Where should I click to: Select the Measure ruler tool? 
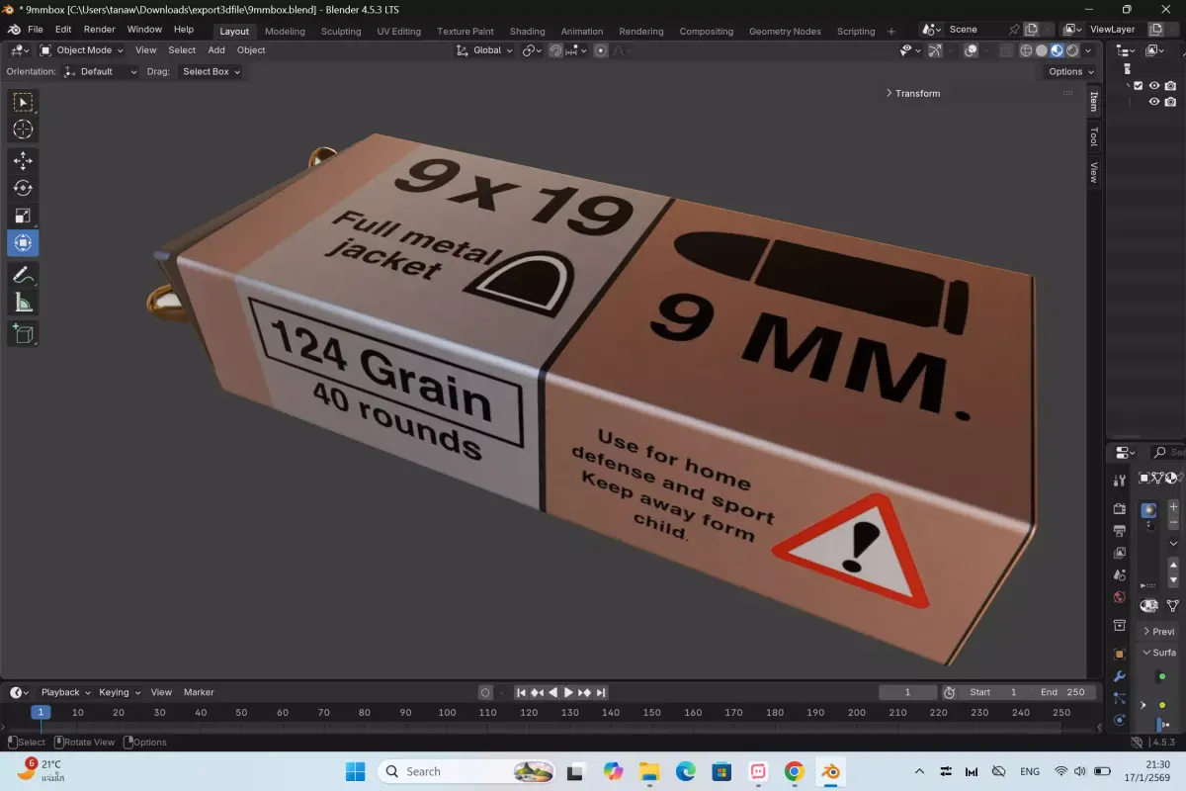point(23,303)
